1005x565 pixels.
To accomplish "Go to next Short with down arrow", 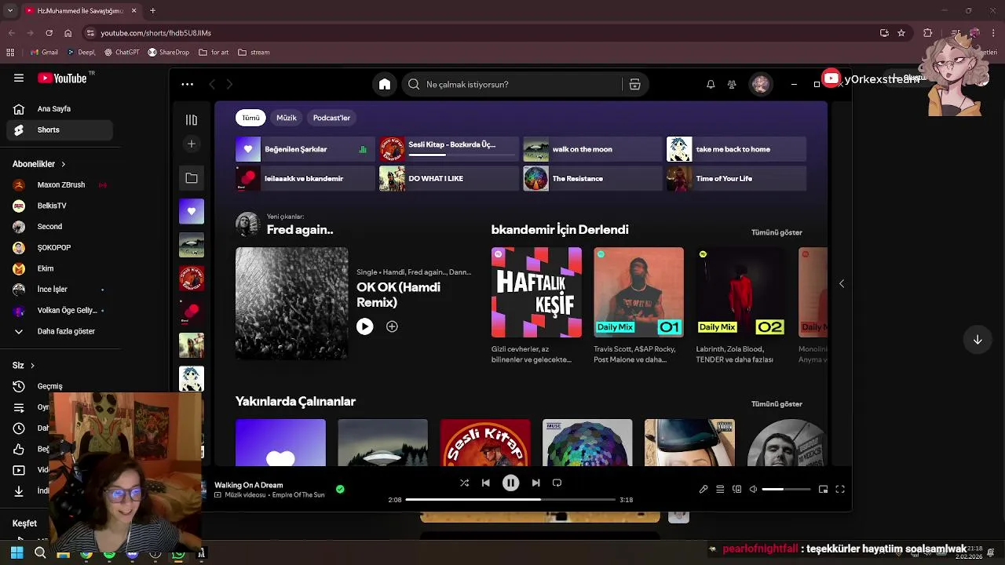I will point(978,340).
